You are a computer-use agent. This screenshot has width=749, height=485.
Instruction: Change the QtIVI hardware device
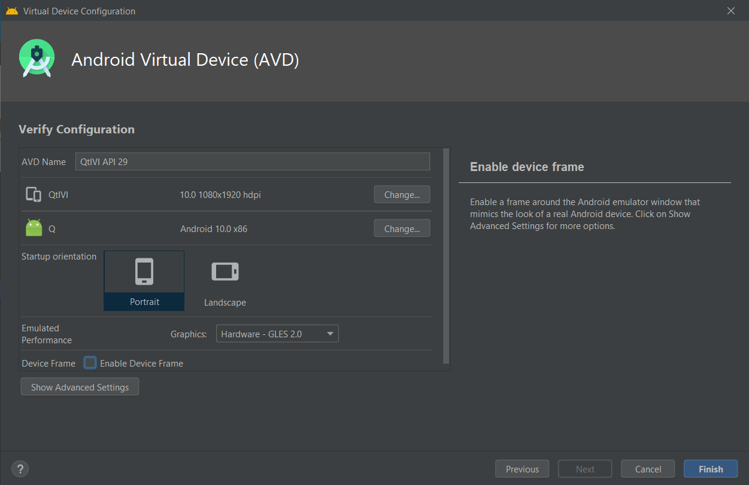pyautogui.click(x=402, y=194)
